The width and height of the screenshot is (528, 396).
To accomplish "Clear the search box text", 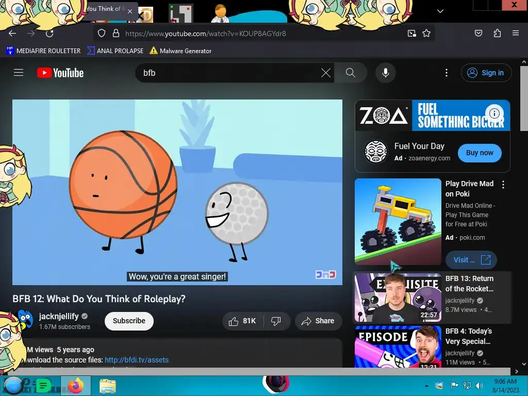I will (326, 73).
